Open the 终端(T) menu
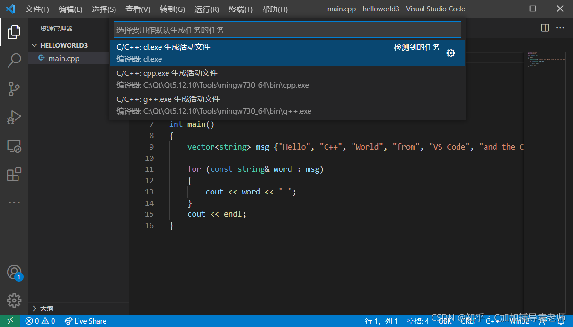573x327 pixels. tap(240, 9)
